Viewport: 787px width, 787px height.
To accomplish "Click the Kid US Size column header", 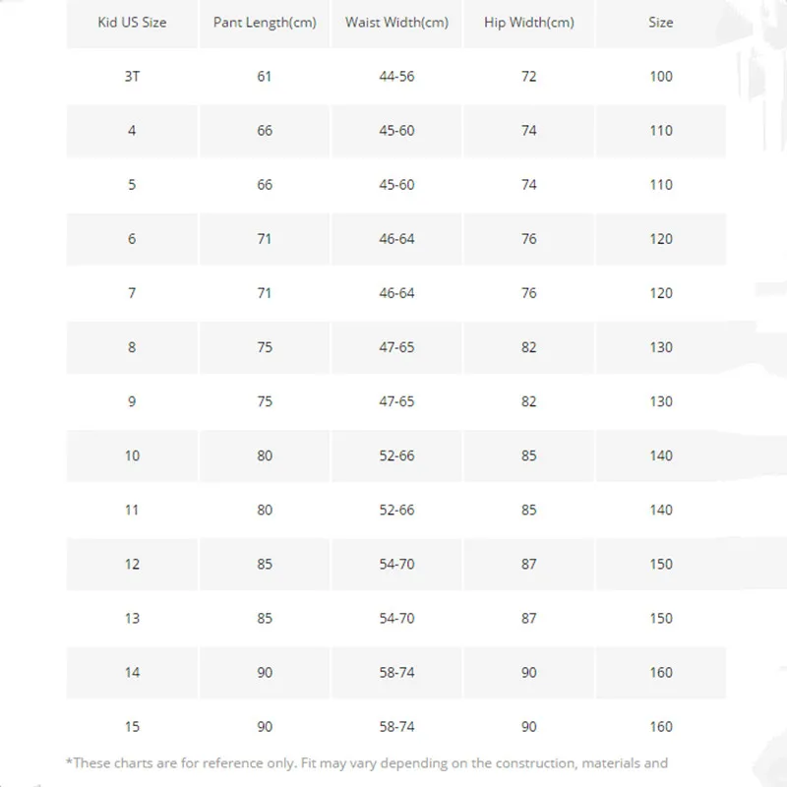I will (132, 22).
